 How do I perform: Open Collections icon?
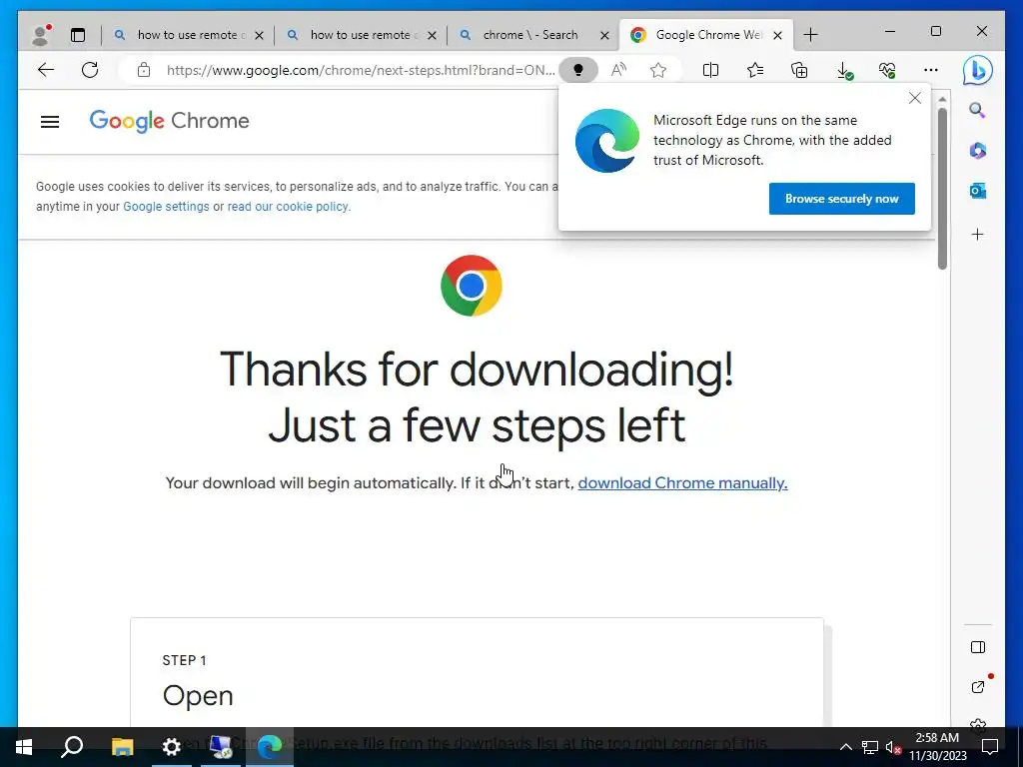pyautogui.click(x=799, y=70)
